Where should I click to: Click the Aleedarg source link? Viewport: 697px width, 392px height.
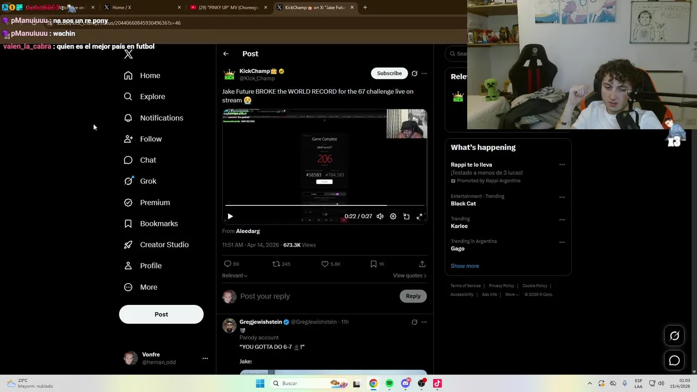coord(248,231)
